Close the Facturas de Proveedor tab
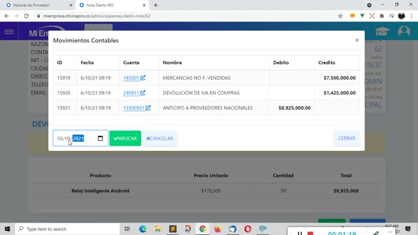418x235 pixels. point(71,5)
